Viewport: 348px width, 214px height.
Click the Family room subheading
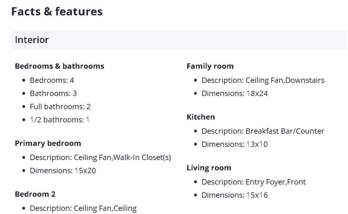[210, 66]
